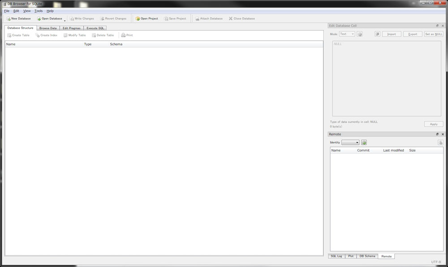
Task: Click the Apply button
Action: [x=434, y=124]
